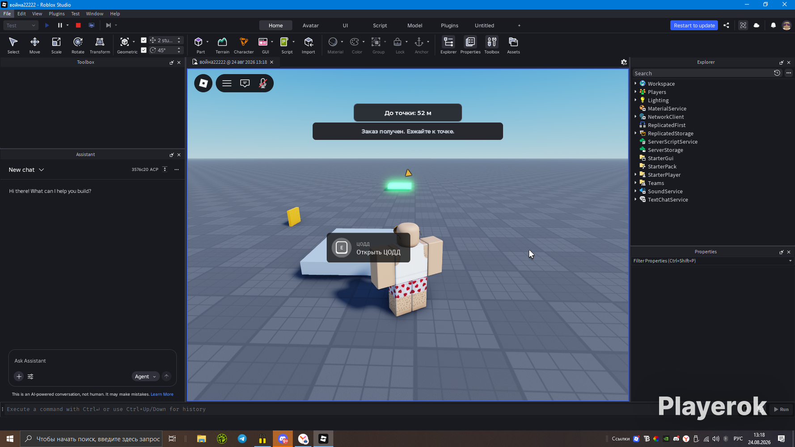This screenshot has height=447, width=795.
Task: Open the Test mode dropdown
Action: click(x=21, y=25)
